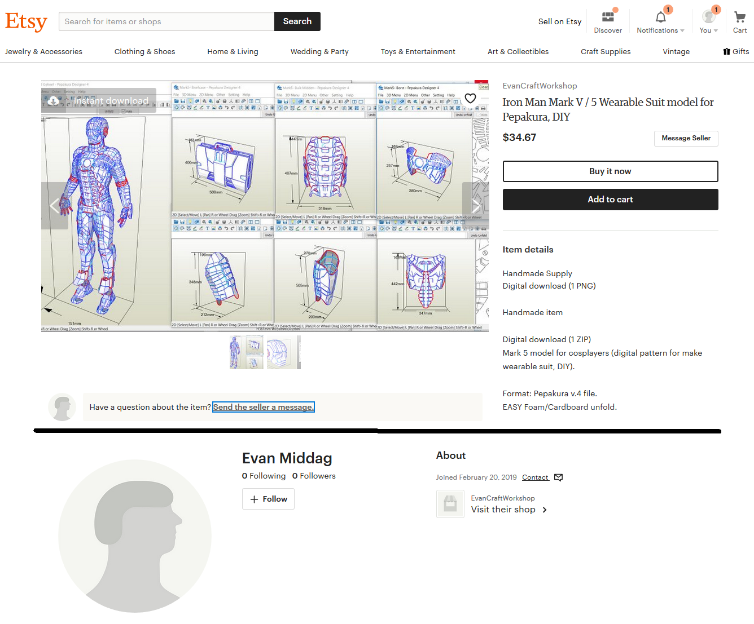Screen dimensions: 754x624
Task: Click Visit their shop
Action: pyautogui.click(x=503, y=510)
